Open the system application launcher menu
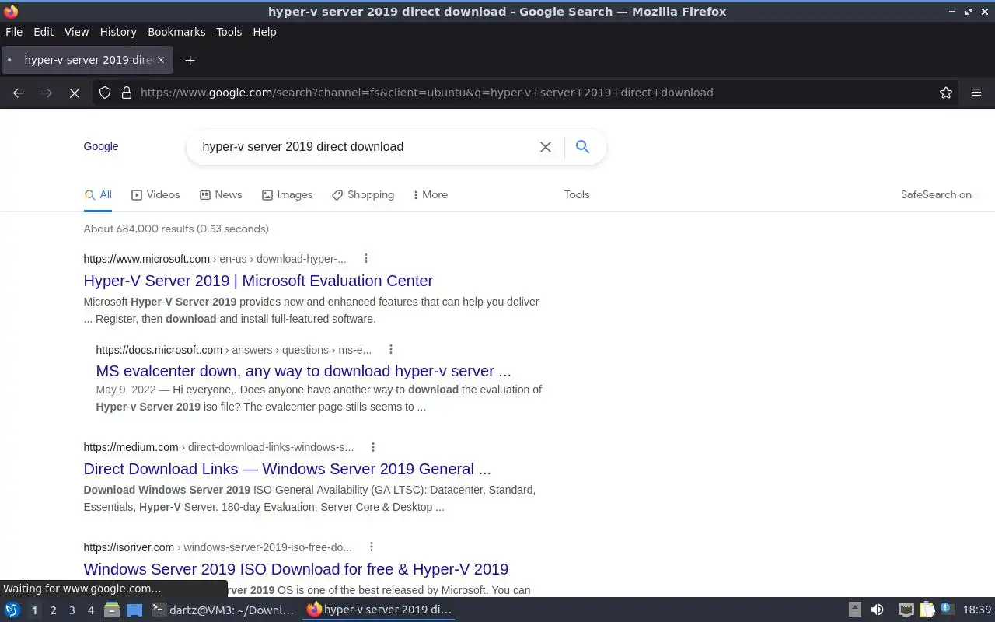 pos(12,610)
